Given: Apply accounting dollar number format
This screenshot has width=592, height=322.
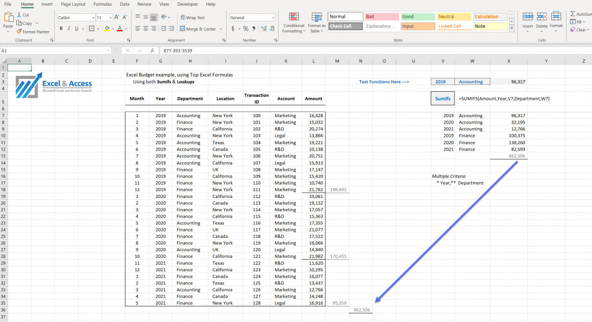Looking at the screenshot, I should point(233,29).
